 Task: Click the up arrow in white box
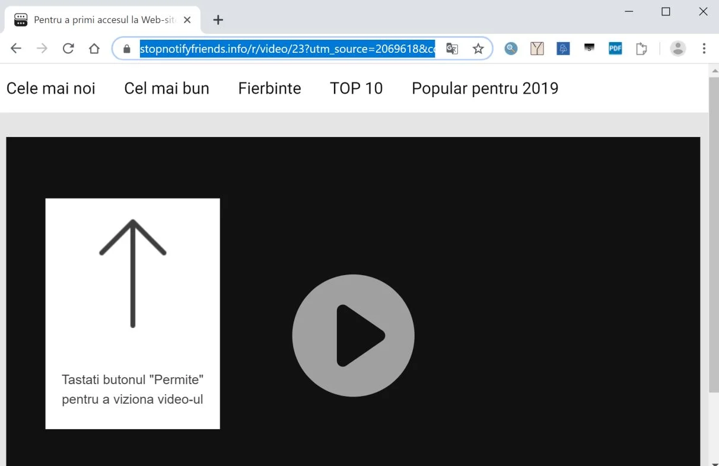point(133,273)
